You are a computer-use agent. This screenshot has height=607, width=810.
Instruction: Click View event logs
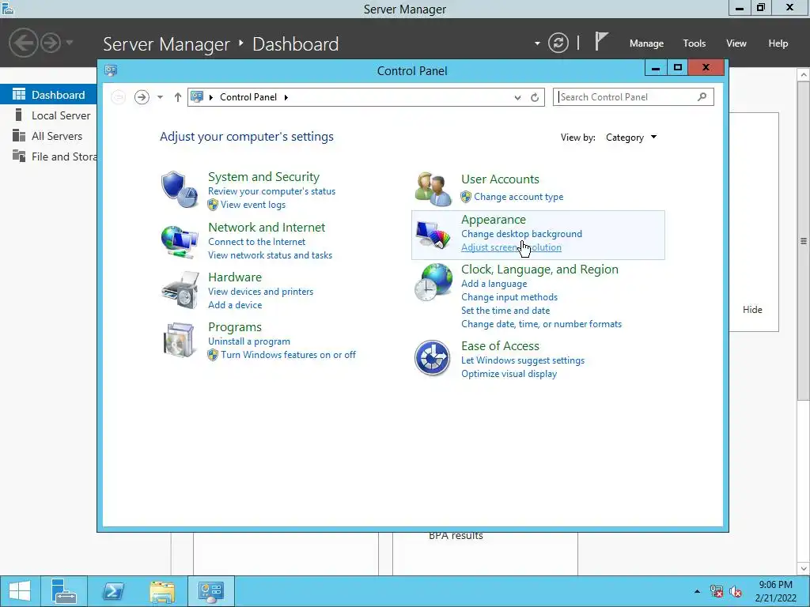(253, 205)
